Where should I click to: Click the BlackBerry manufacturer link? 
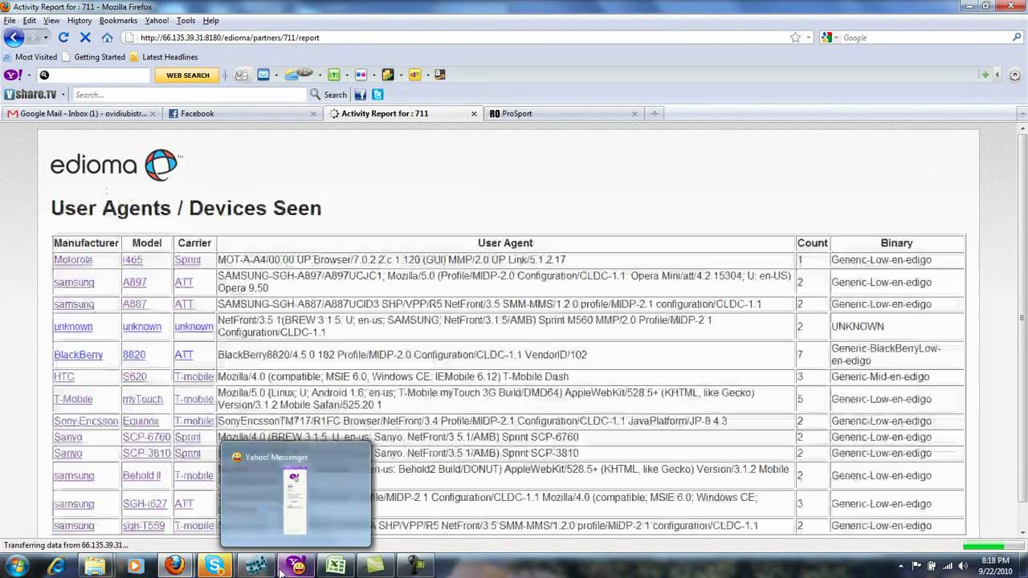point(78,355)
